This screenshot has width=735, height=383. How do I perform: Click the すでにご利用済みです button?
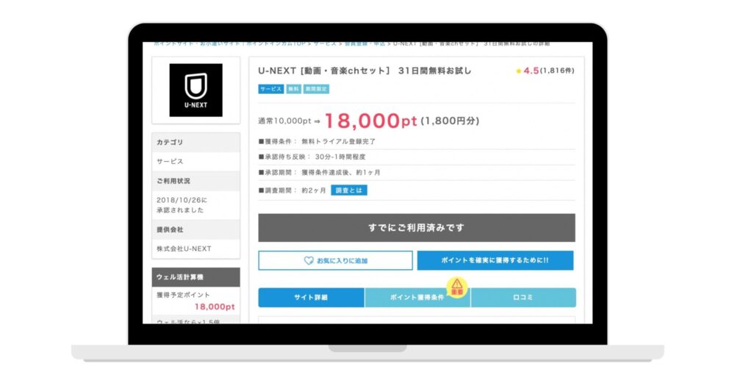pos(416,228)
